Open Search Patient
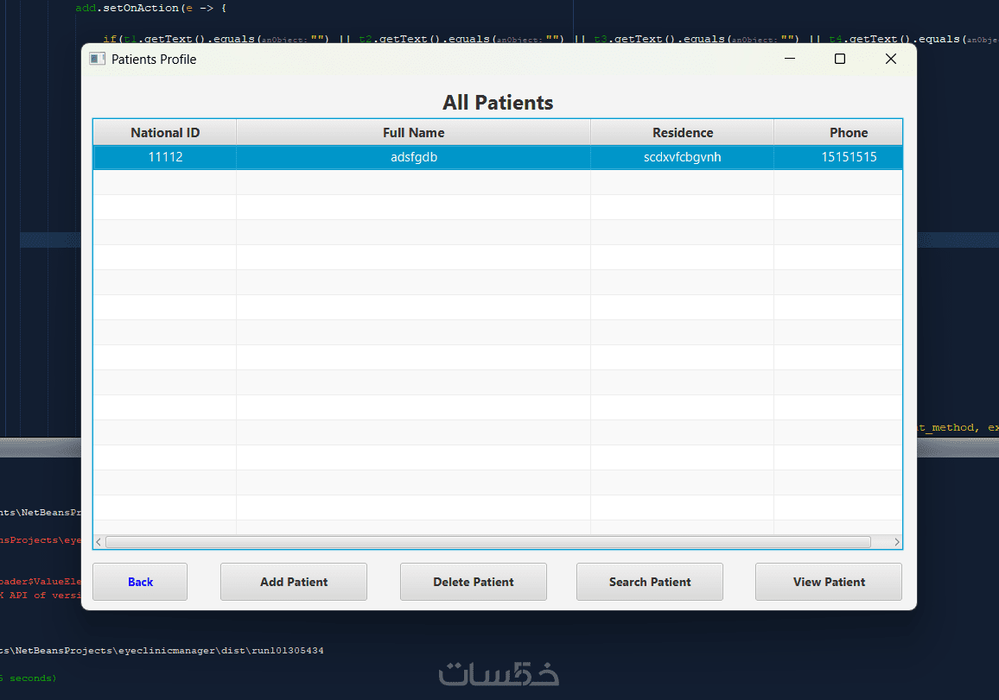The width and height of the screenshot is (999, 700). tap(650, 582)
